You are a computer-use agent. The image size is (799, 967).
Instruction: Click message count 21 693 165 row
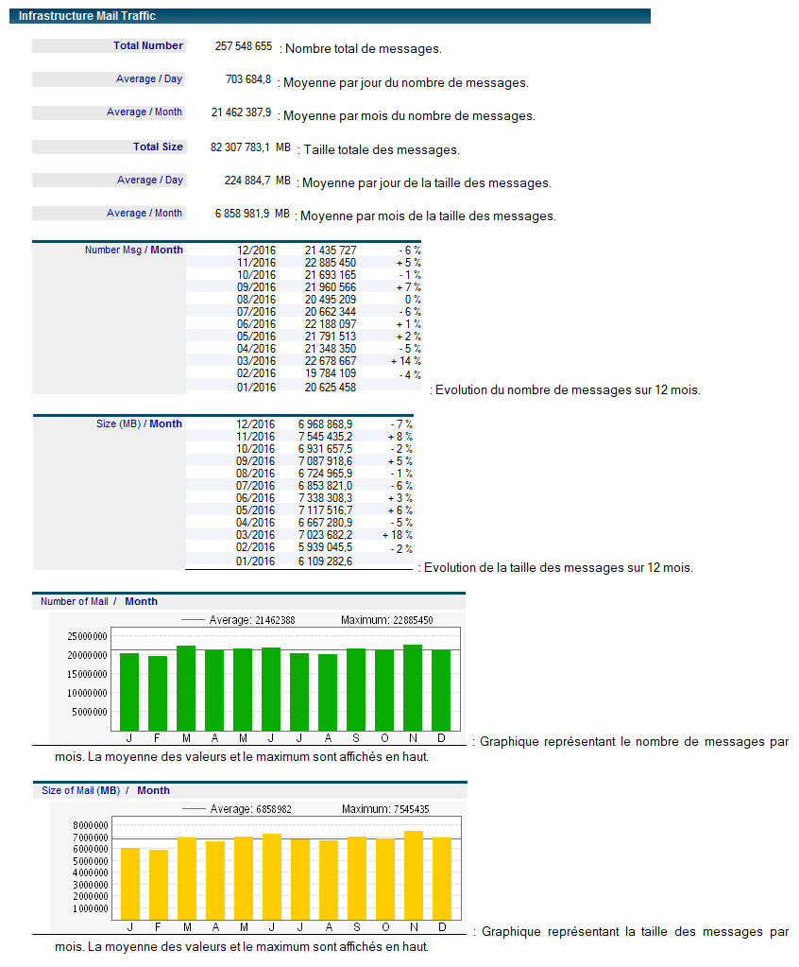[x=331, y=275]
